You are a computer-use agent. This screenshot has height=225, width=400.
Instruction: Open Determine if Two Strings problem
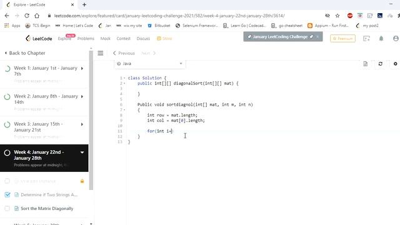click(x=49, y=194)
